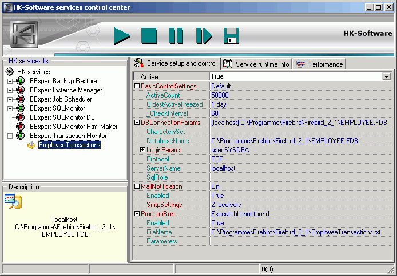The width and height of the screenshot is (397, 276).
Task: Collapse BasicControlSettings property group
Action: [137, 86]
